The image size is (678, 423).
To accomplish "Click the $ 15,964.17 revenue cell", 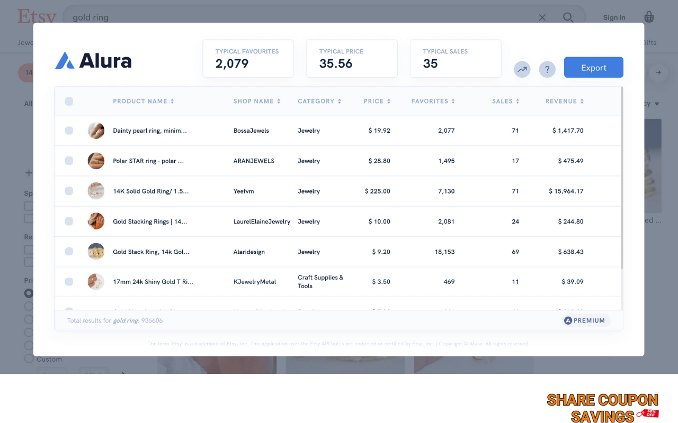I will 566,191.
